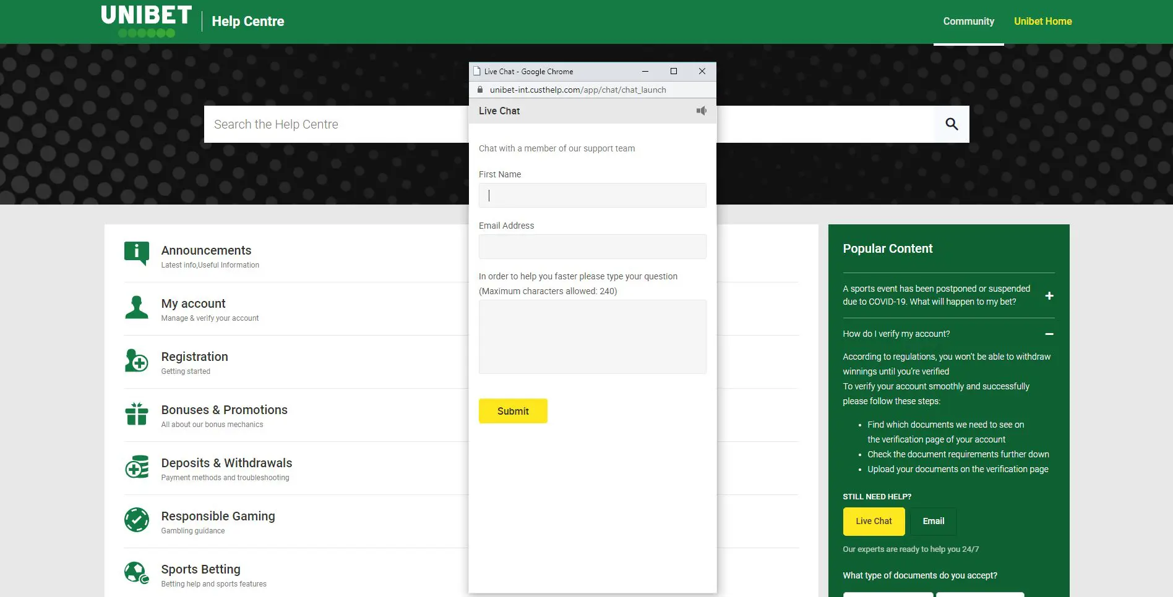Click the Registration icon

[x=136, y=360]
